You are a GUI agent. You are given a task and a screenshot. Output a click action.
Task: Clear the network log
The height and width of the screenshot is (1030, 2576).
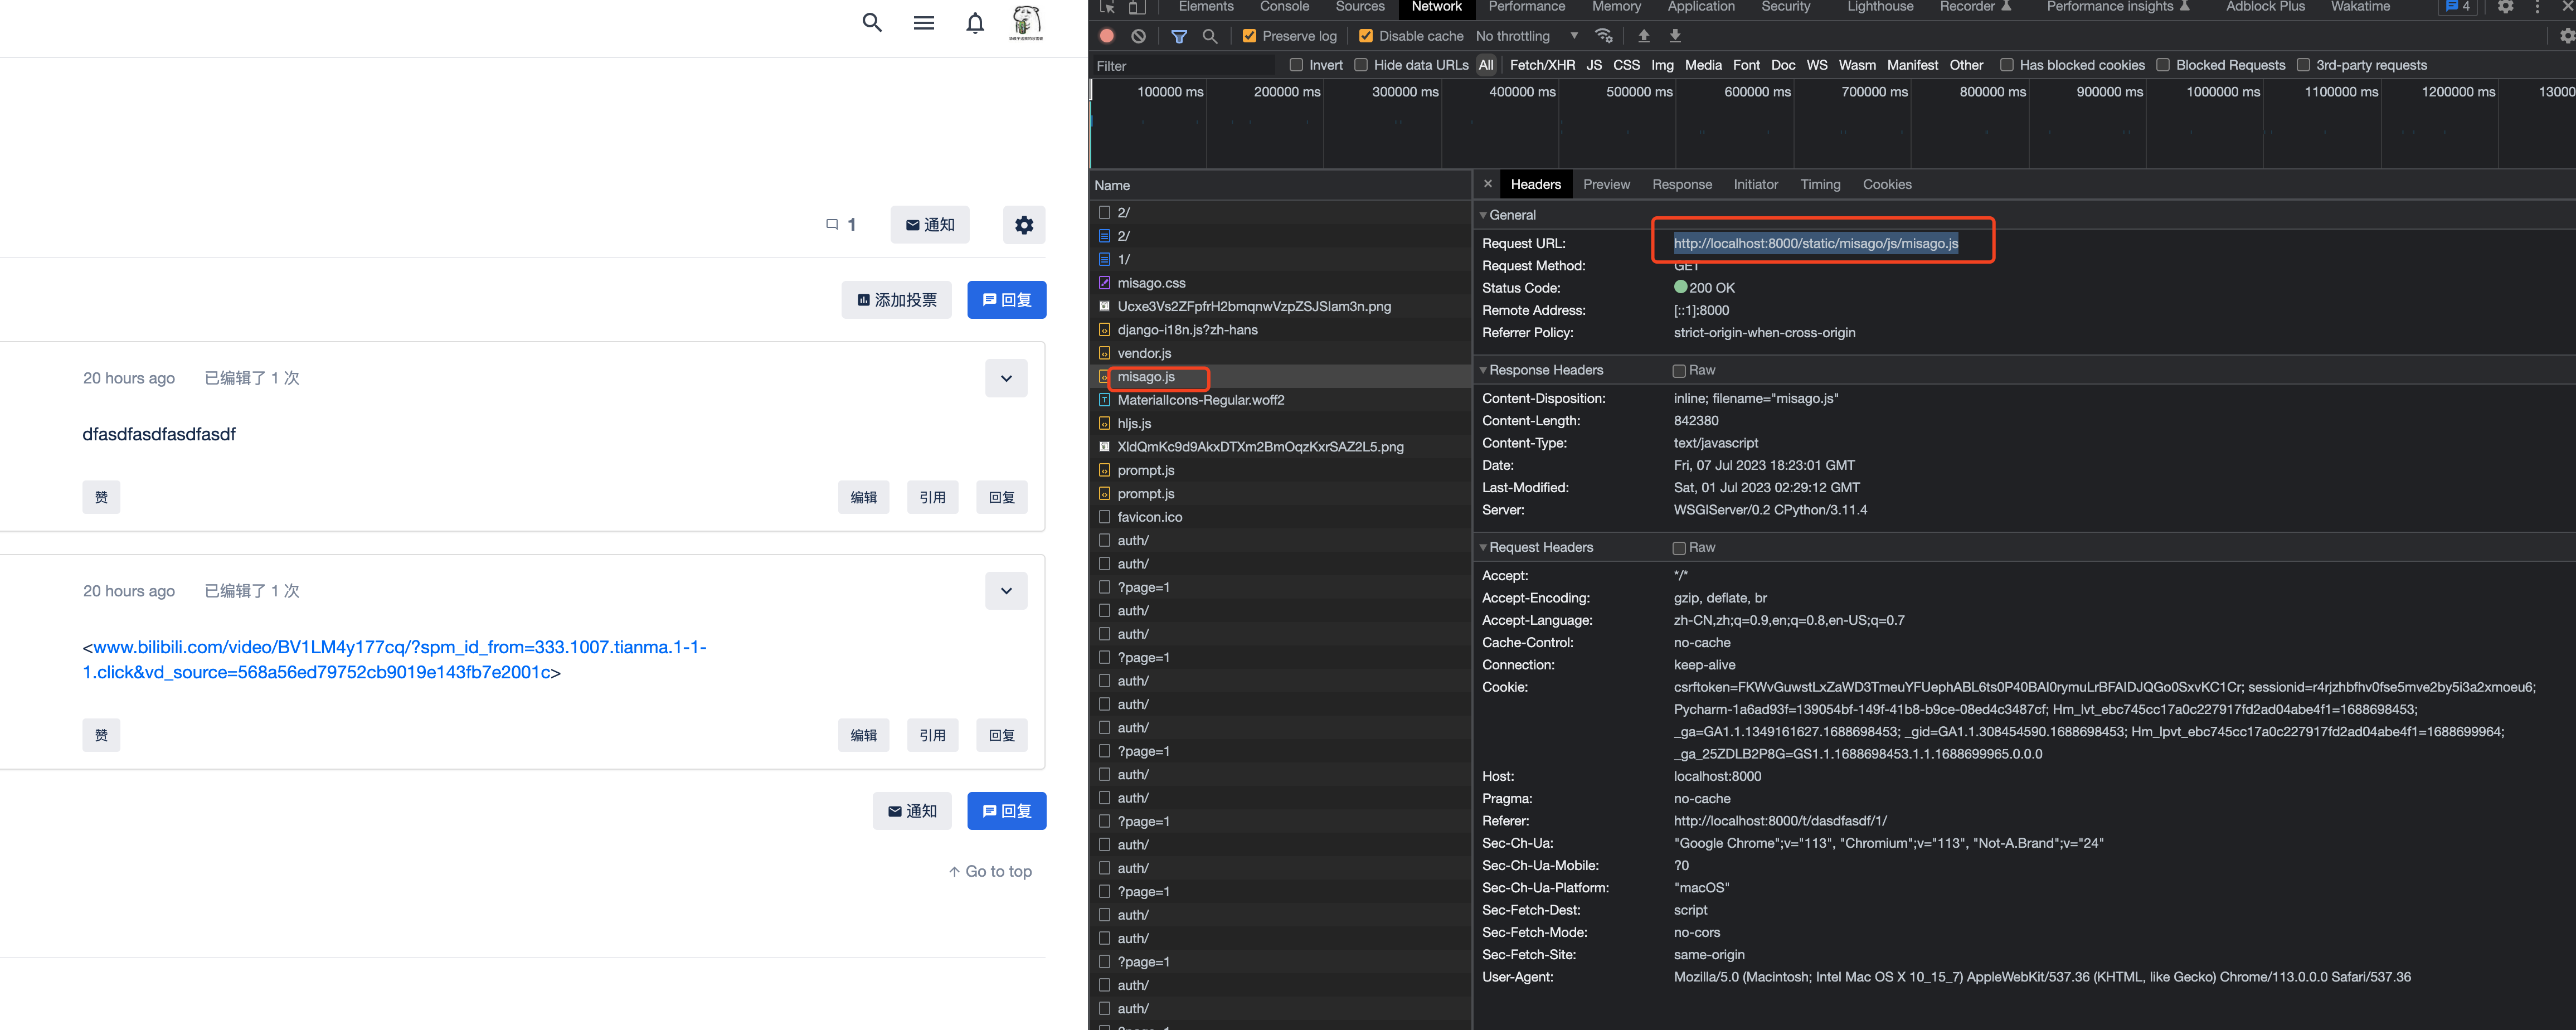[x=1138, y=36]
